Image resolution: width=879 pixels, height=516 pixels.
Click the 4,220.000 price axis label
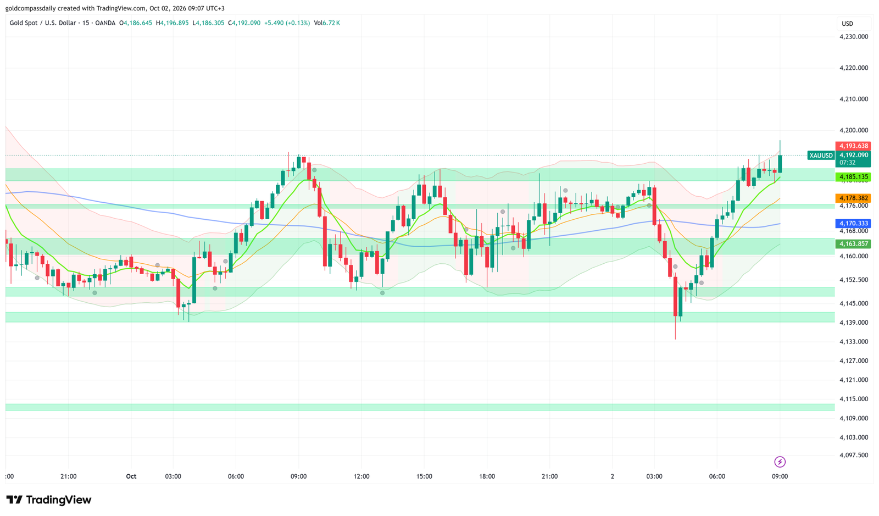pyautogui.click(x=854, y=68)
